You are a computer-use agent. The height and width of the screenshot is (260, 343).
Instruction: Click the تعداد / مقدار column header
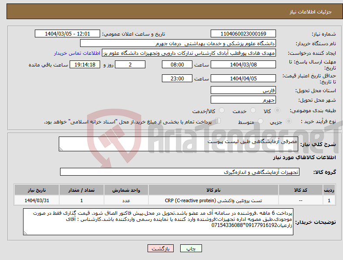coord(81,190)
